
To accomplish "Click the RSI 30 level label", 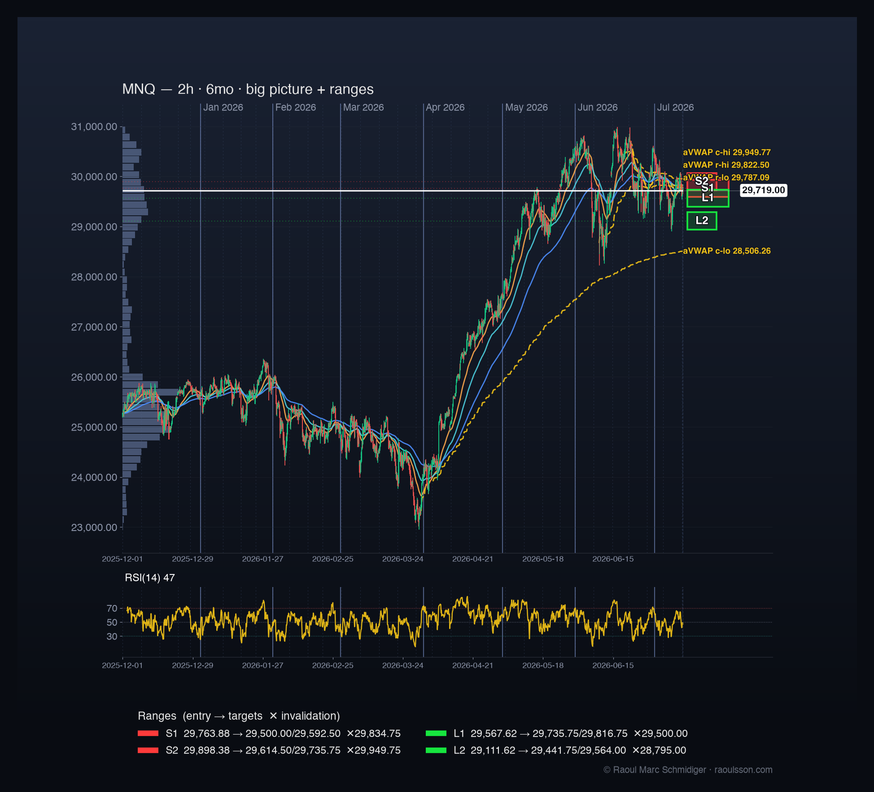I will [112, 636].
